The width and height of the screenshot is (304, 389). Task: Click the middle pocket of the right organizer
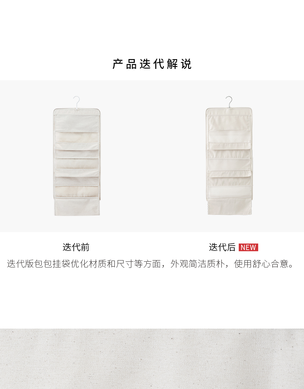tap(229, 165)
